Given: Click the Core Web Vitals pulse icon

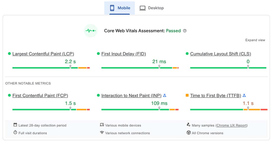Looking at the screenshot, I should point(91,31).
